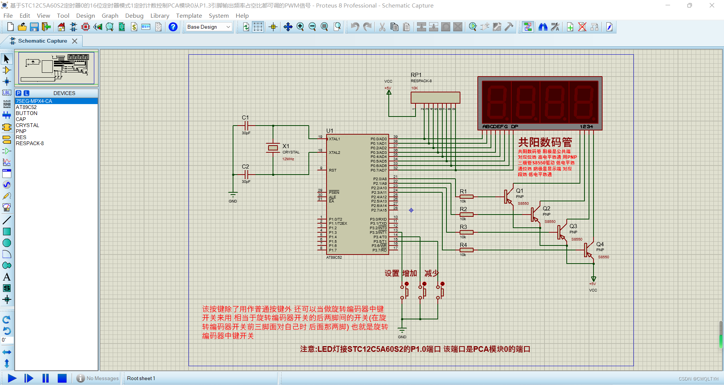Click the Copy to clipboard icon
The width and height of the screenshot is (724, 385).
point(394,27)
